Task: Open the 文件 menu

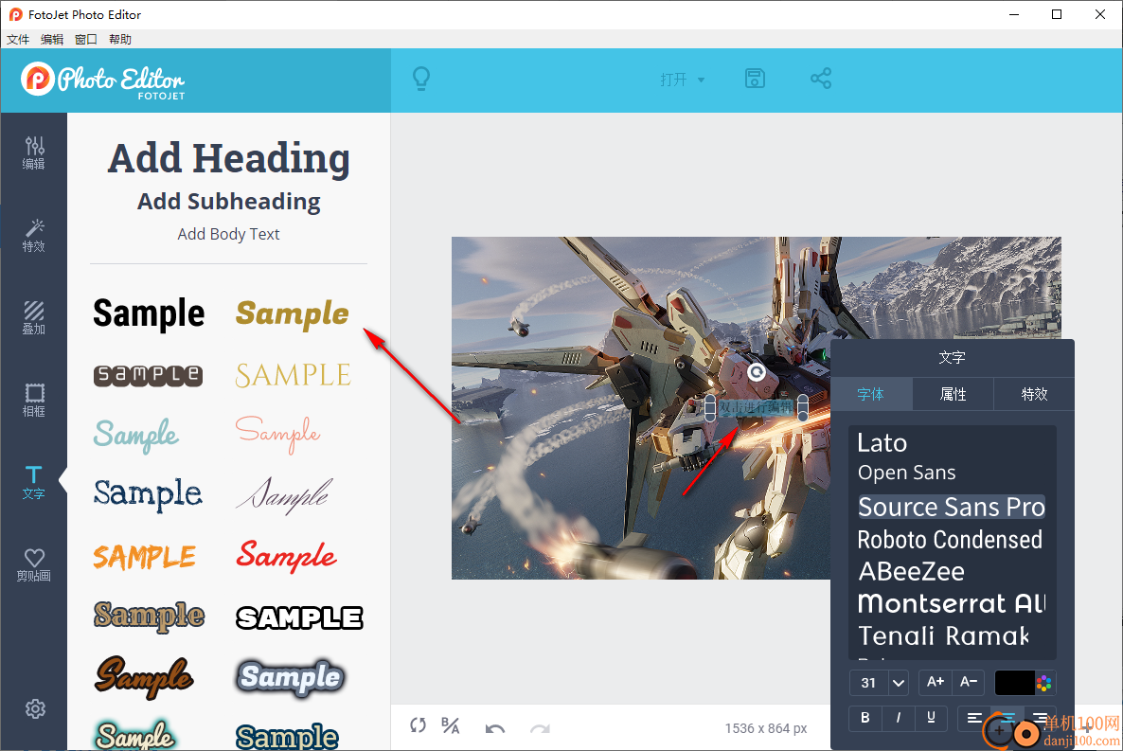Action: click(18, 40)
